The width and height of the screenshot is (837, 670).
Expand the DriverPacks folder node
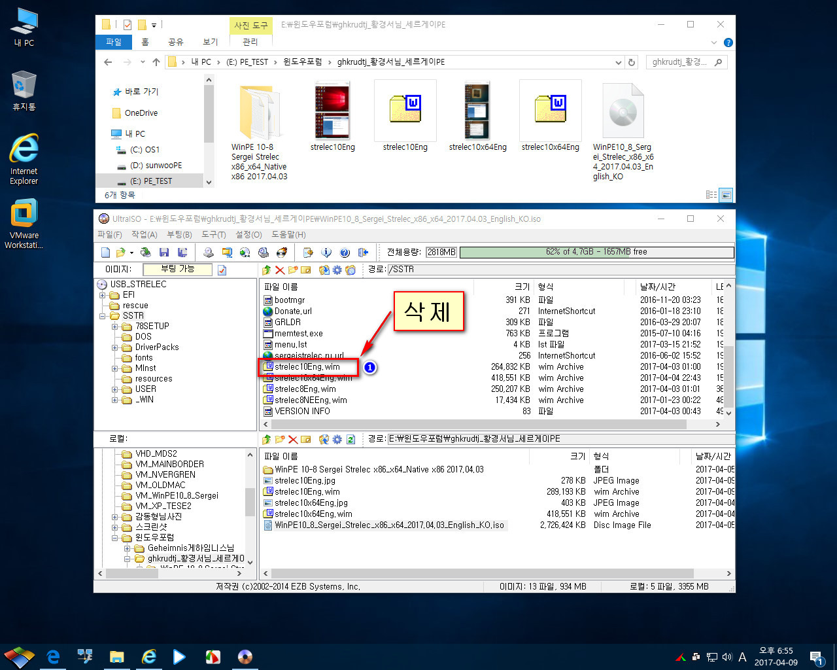115,347
